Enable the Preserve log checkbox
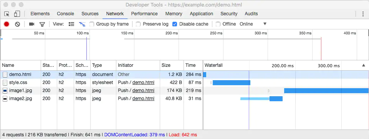369x139 pixels. [x=138, y=24]
